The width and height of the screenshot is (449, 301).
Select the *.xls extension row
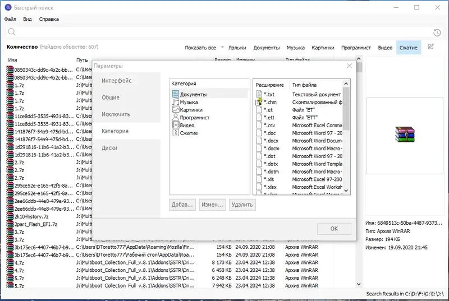[x=298, y=179]
